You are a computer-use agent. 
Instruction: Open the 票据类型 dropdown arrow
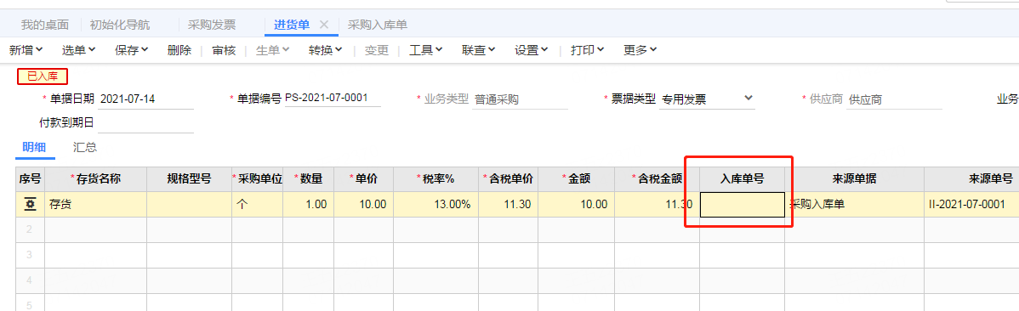click(x=748, y=98)
